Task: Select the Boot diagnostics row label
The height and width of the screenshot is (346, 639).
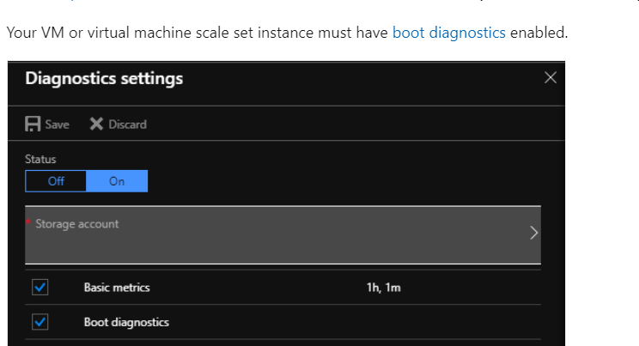Action: (x=126, y=322)
